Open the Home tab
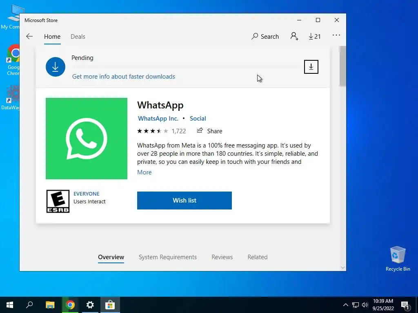418x313 pixels. 52,36
